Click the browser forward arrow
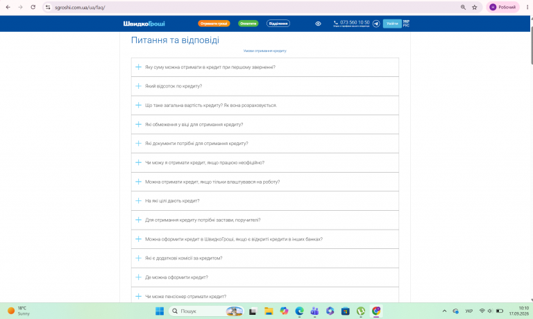 click(20, 7)
